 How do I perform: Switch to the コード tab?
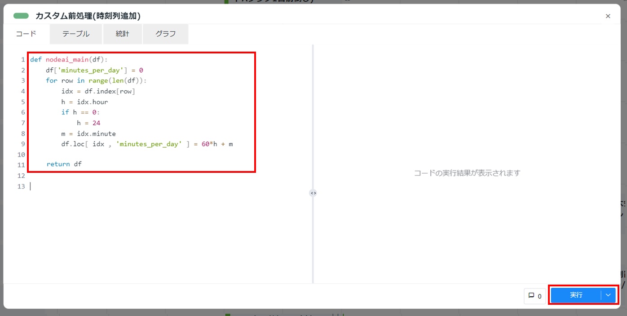click(26, 34)
